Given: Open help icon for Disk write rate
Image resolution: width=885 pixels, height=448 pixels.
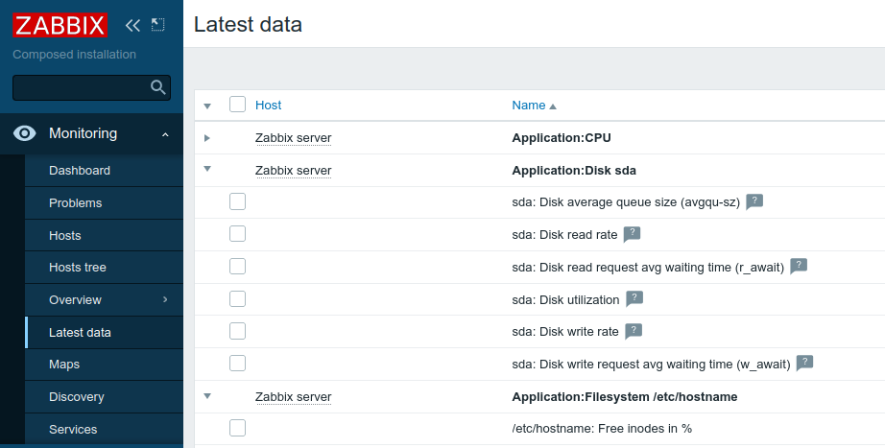Looking at the screenshot, I should pyautogui.click(x=634, y=331).
